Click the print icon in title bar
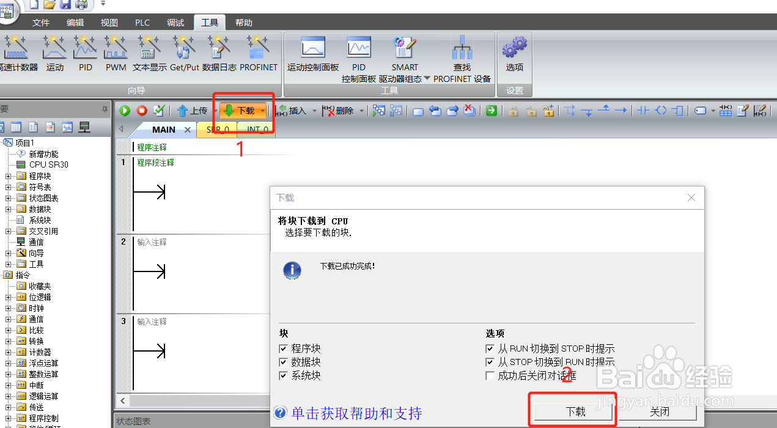Image resolution: width=777 pixels, height=428 pixels. (81, 4)
